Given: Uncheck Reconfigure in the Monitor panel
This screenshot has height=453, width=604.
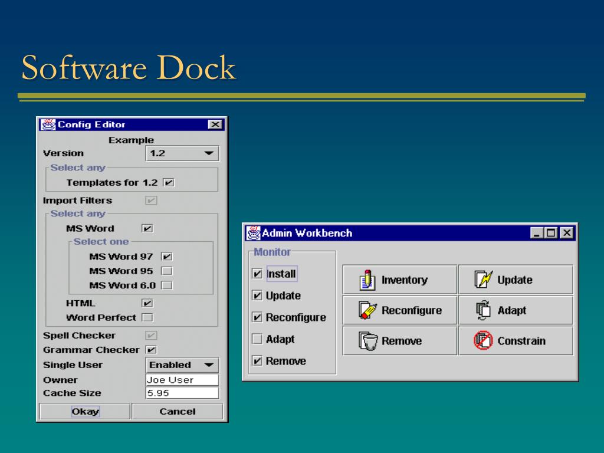Looking at the screenshot, I should 257,317.
